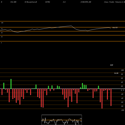Click the RSI axis label 70
This screenshot has width=125, height=125.
[x=2, y=29]
